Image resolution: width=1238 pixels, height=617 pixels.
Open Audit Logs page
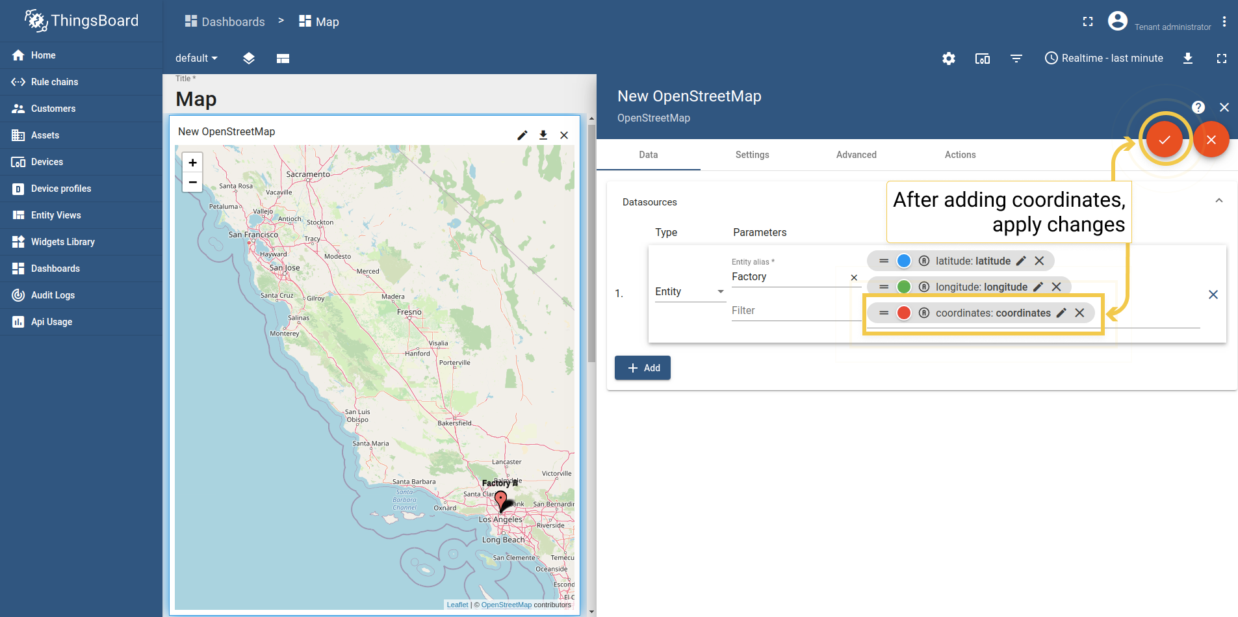81,295
